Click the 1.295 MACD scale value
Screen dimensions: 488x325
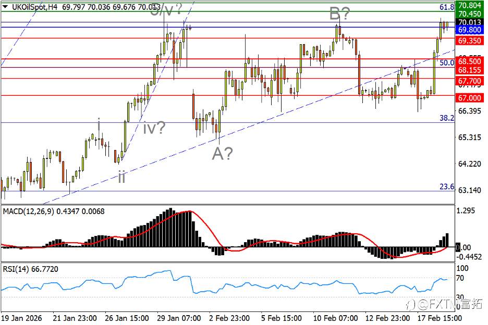point(466,210)
